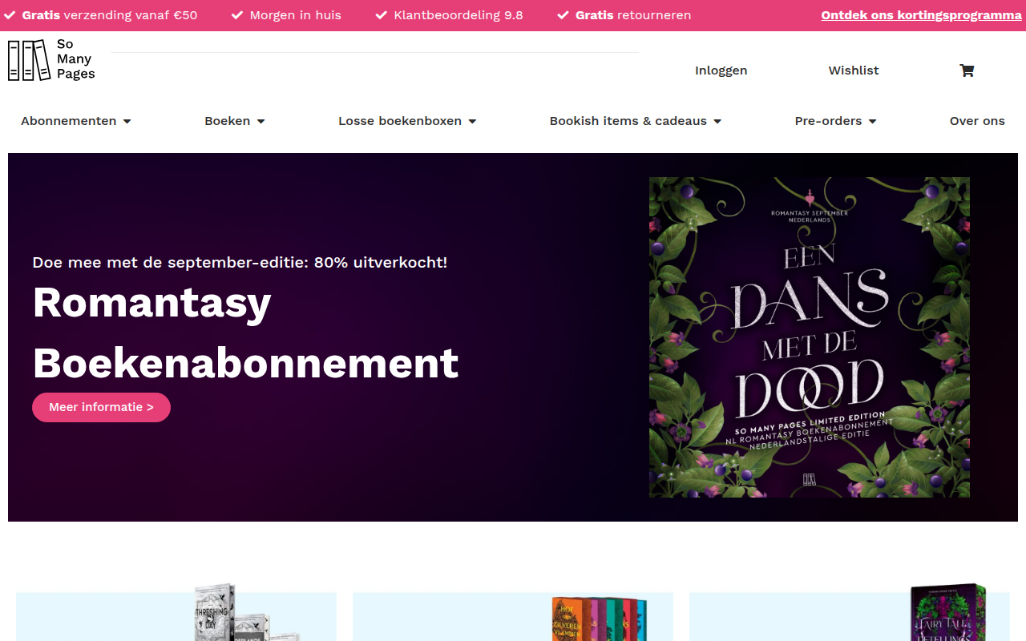
Task: Go to the Wishlist page
Action: click(854, 71)
